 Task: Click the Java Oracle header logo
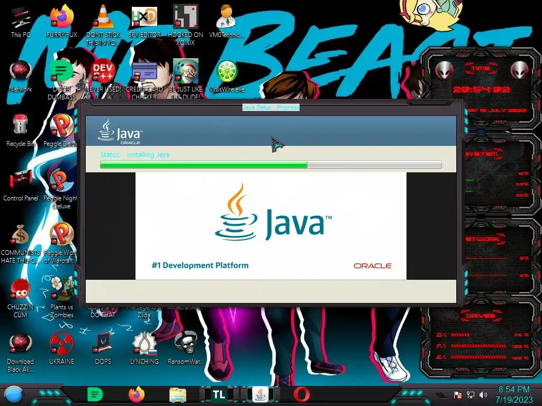point(120,132)
